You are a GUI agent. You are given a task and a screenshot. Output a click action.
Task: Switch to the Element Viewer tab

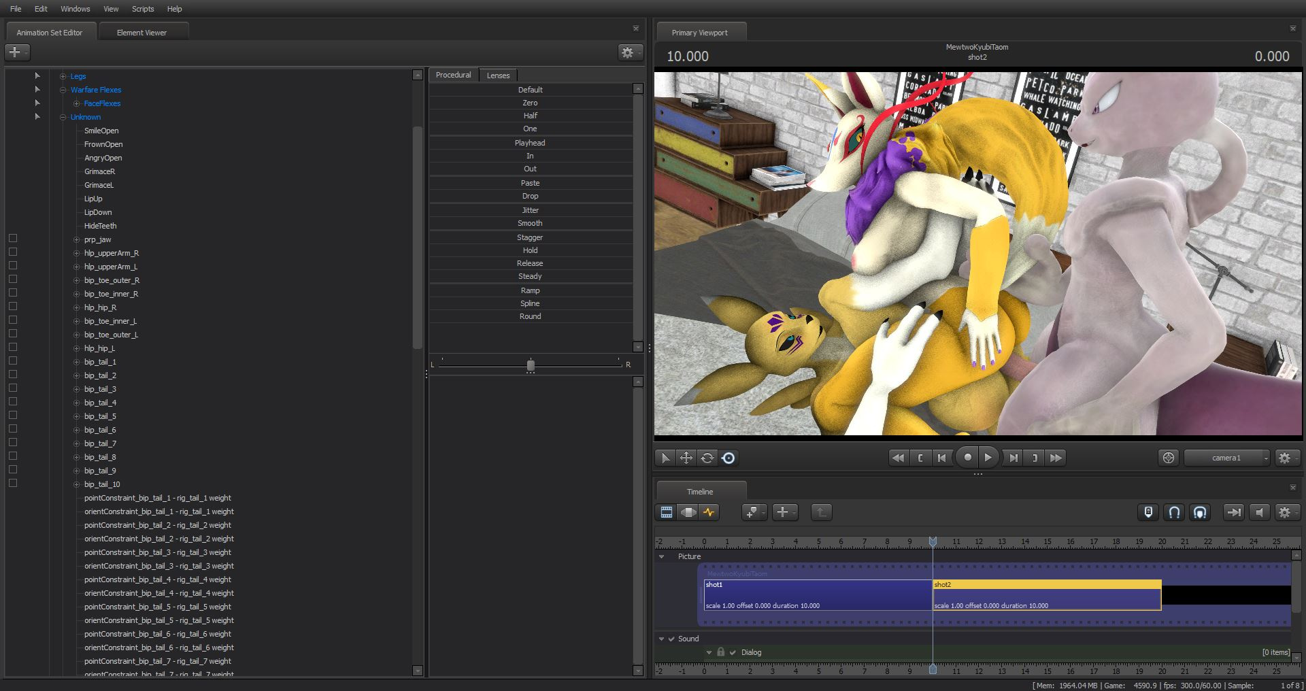[141, 32]
